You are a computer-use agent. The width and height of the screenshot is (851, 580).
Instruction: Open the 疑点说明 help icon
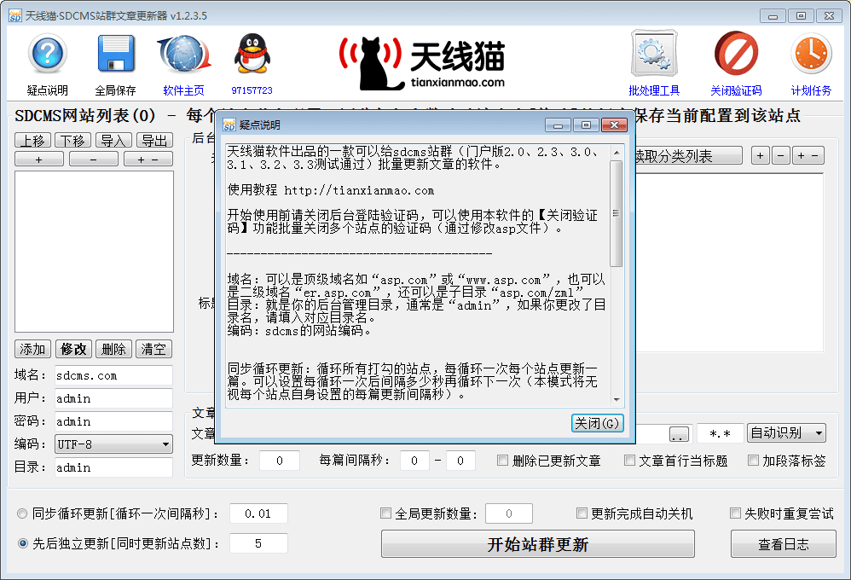click(48, 53)
